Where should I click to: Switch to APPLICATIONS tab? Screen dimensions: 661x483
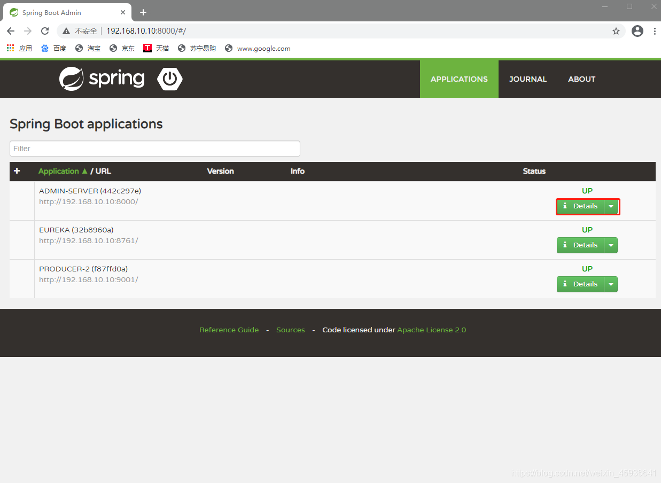pyautogui.click(x=459, y=79)
